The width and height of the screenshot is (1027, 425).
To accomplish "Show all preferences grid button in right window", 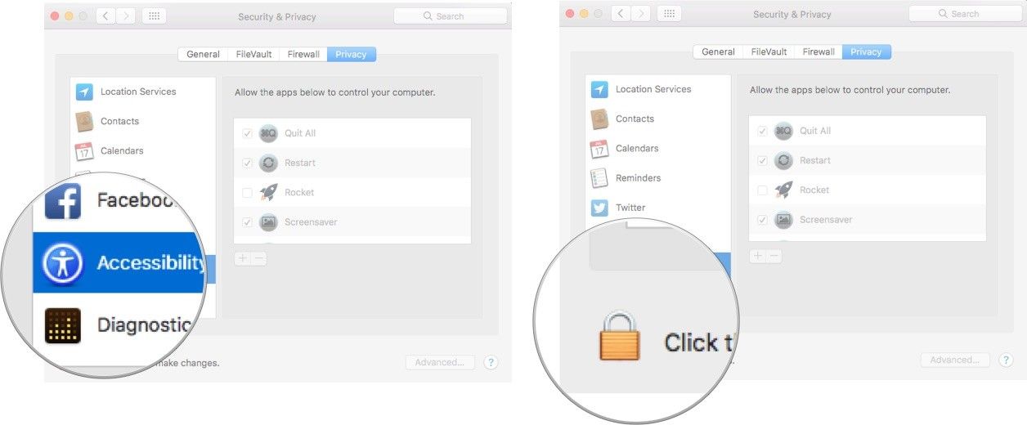I will click(x=669, y=14).
